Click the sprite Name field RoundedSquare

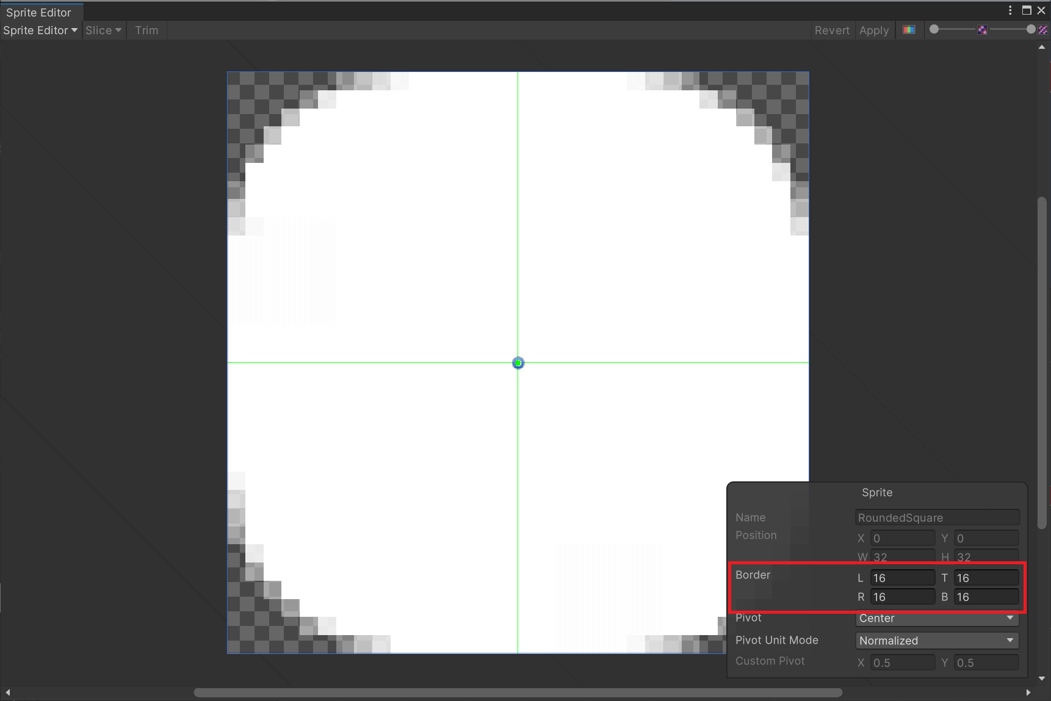point(937,517)
